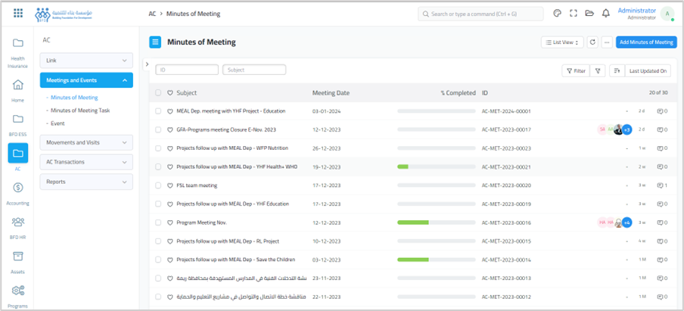This screenshot has width=684, height=311.
Task: Open the BFD HR module icon
Action: (18, 226)
